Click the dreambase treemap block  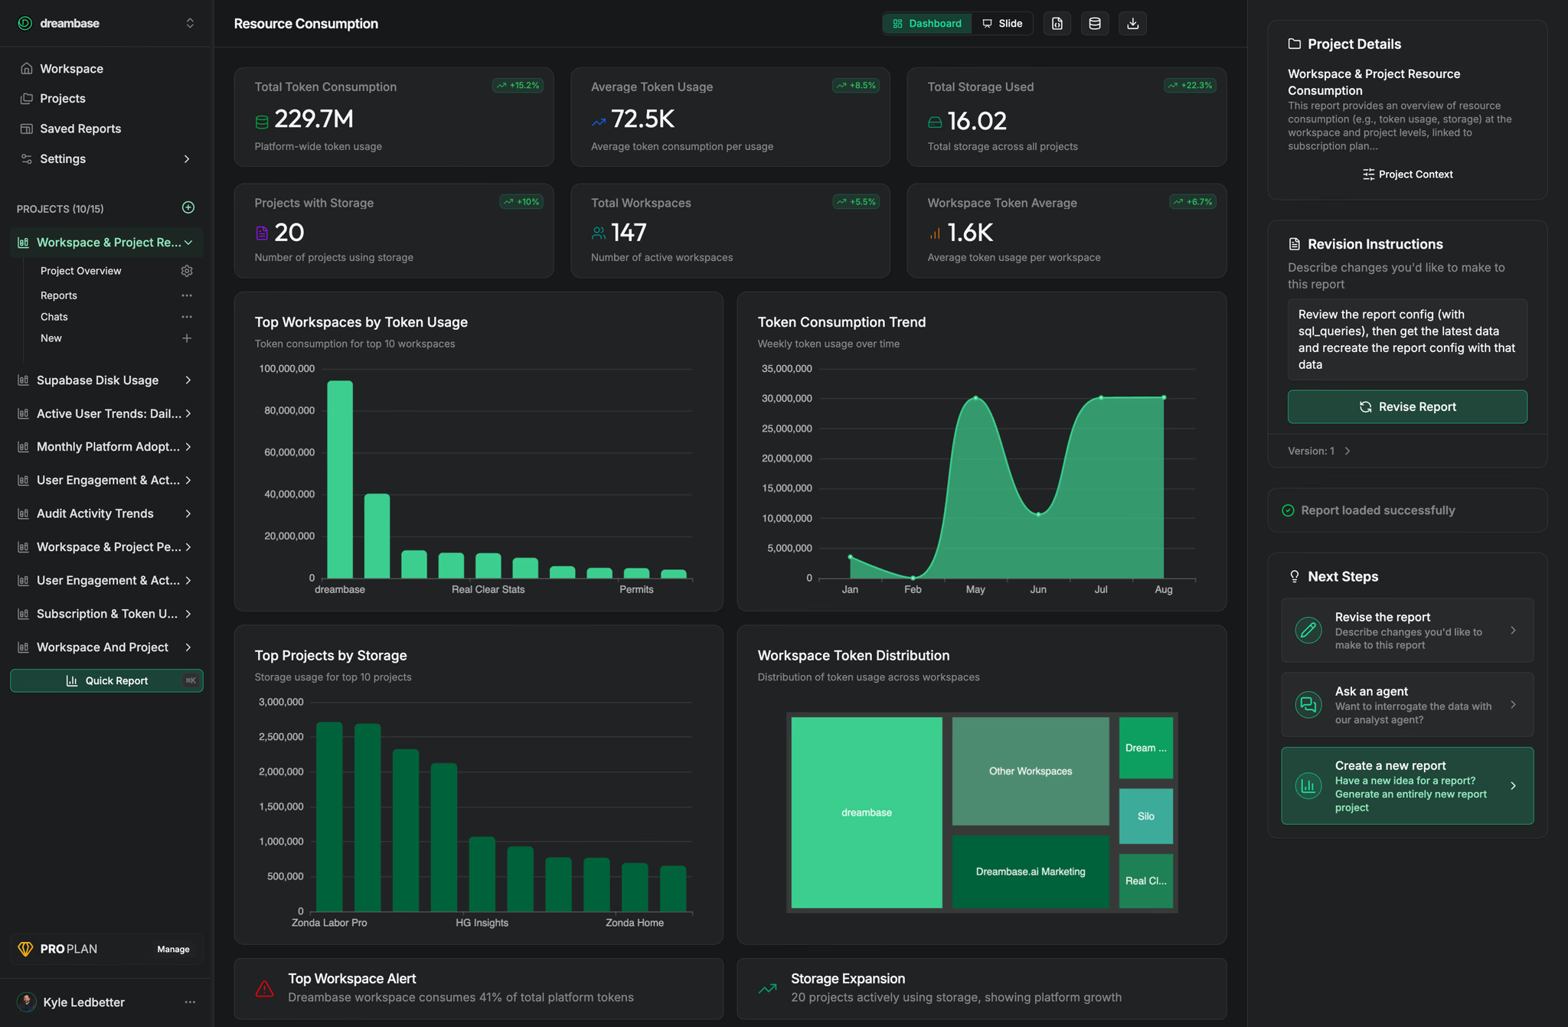pyautogui.click(x=866, y=812)
